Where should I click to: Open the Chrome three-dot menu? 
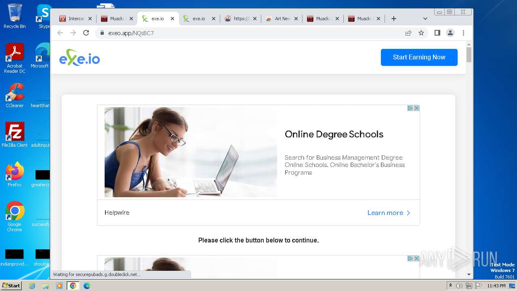463,33
